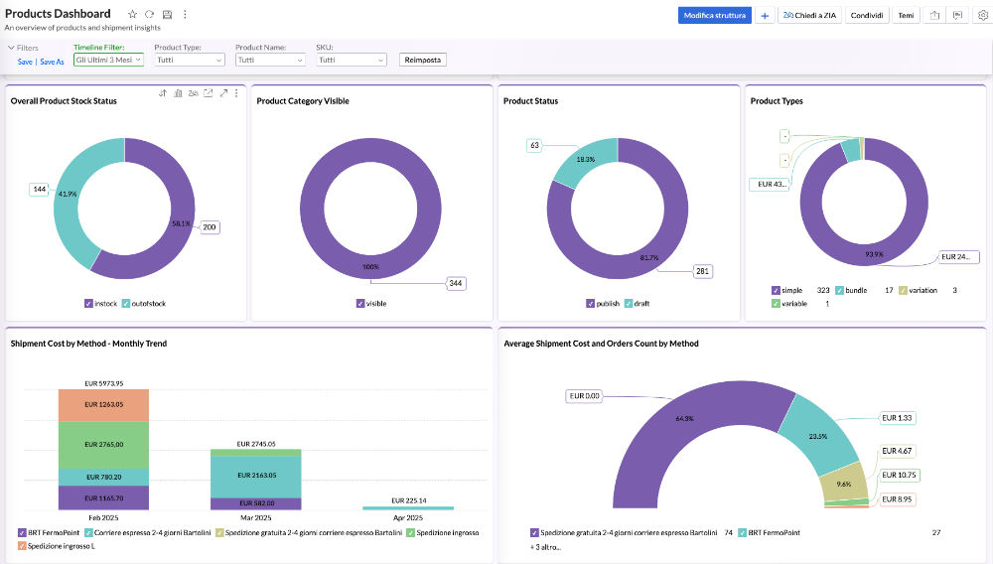Click the '281' data label on Product Status chart
993x564 pixels.
702,271
